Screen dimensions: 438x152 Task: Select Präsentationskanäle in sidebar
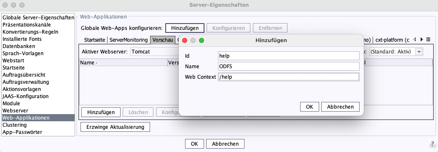tap(38, 24)
